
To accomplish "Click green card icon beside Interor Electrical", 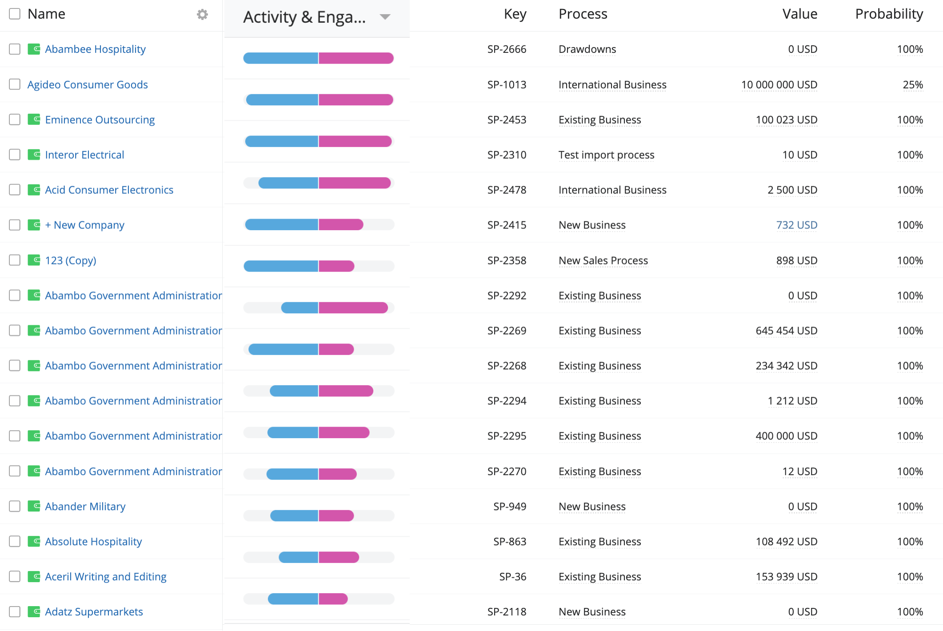I will (34, 155).
